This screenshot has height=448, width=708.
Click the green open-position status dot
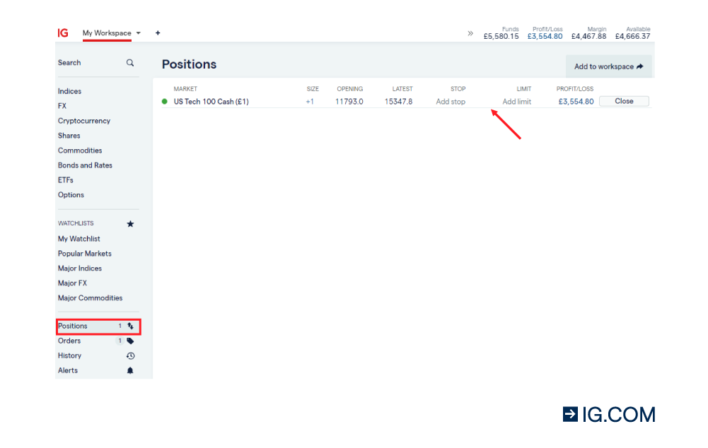166,101
